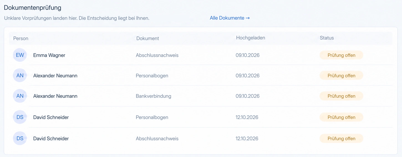Click David Schneider's Personalbogen document

point(152,117)
